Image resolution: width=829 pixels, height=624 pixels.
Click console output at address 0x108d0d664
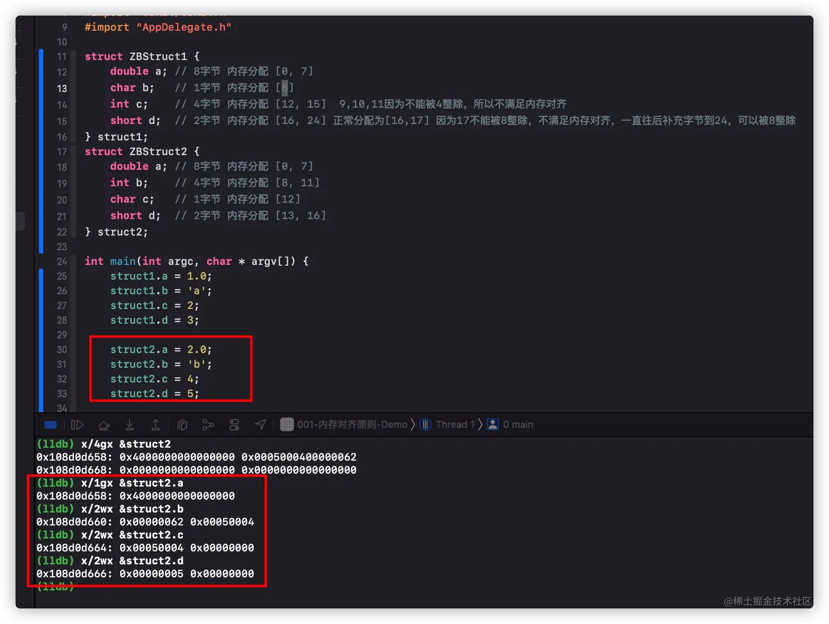[x=145, y=548]
